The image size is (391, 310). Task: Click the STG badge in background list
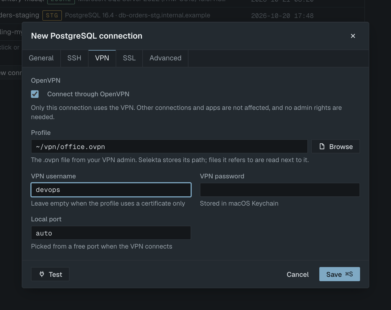52,15
